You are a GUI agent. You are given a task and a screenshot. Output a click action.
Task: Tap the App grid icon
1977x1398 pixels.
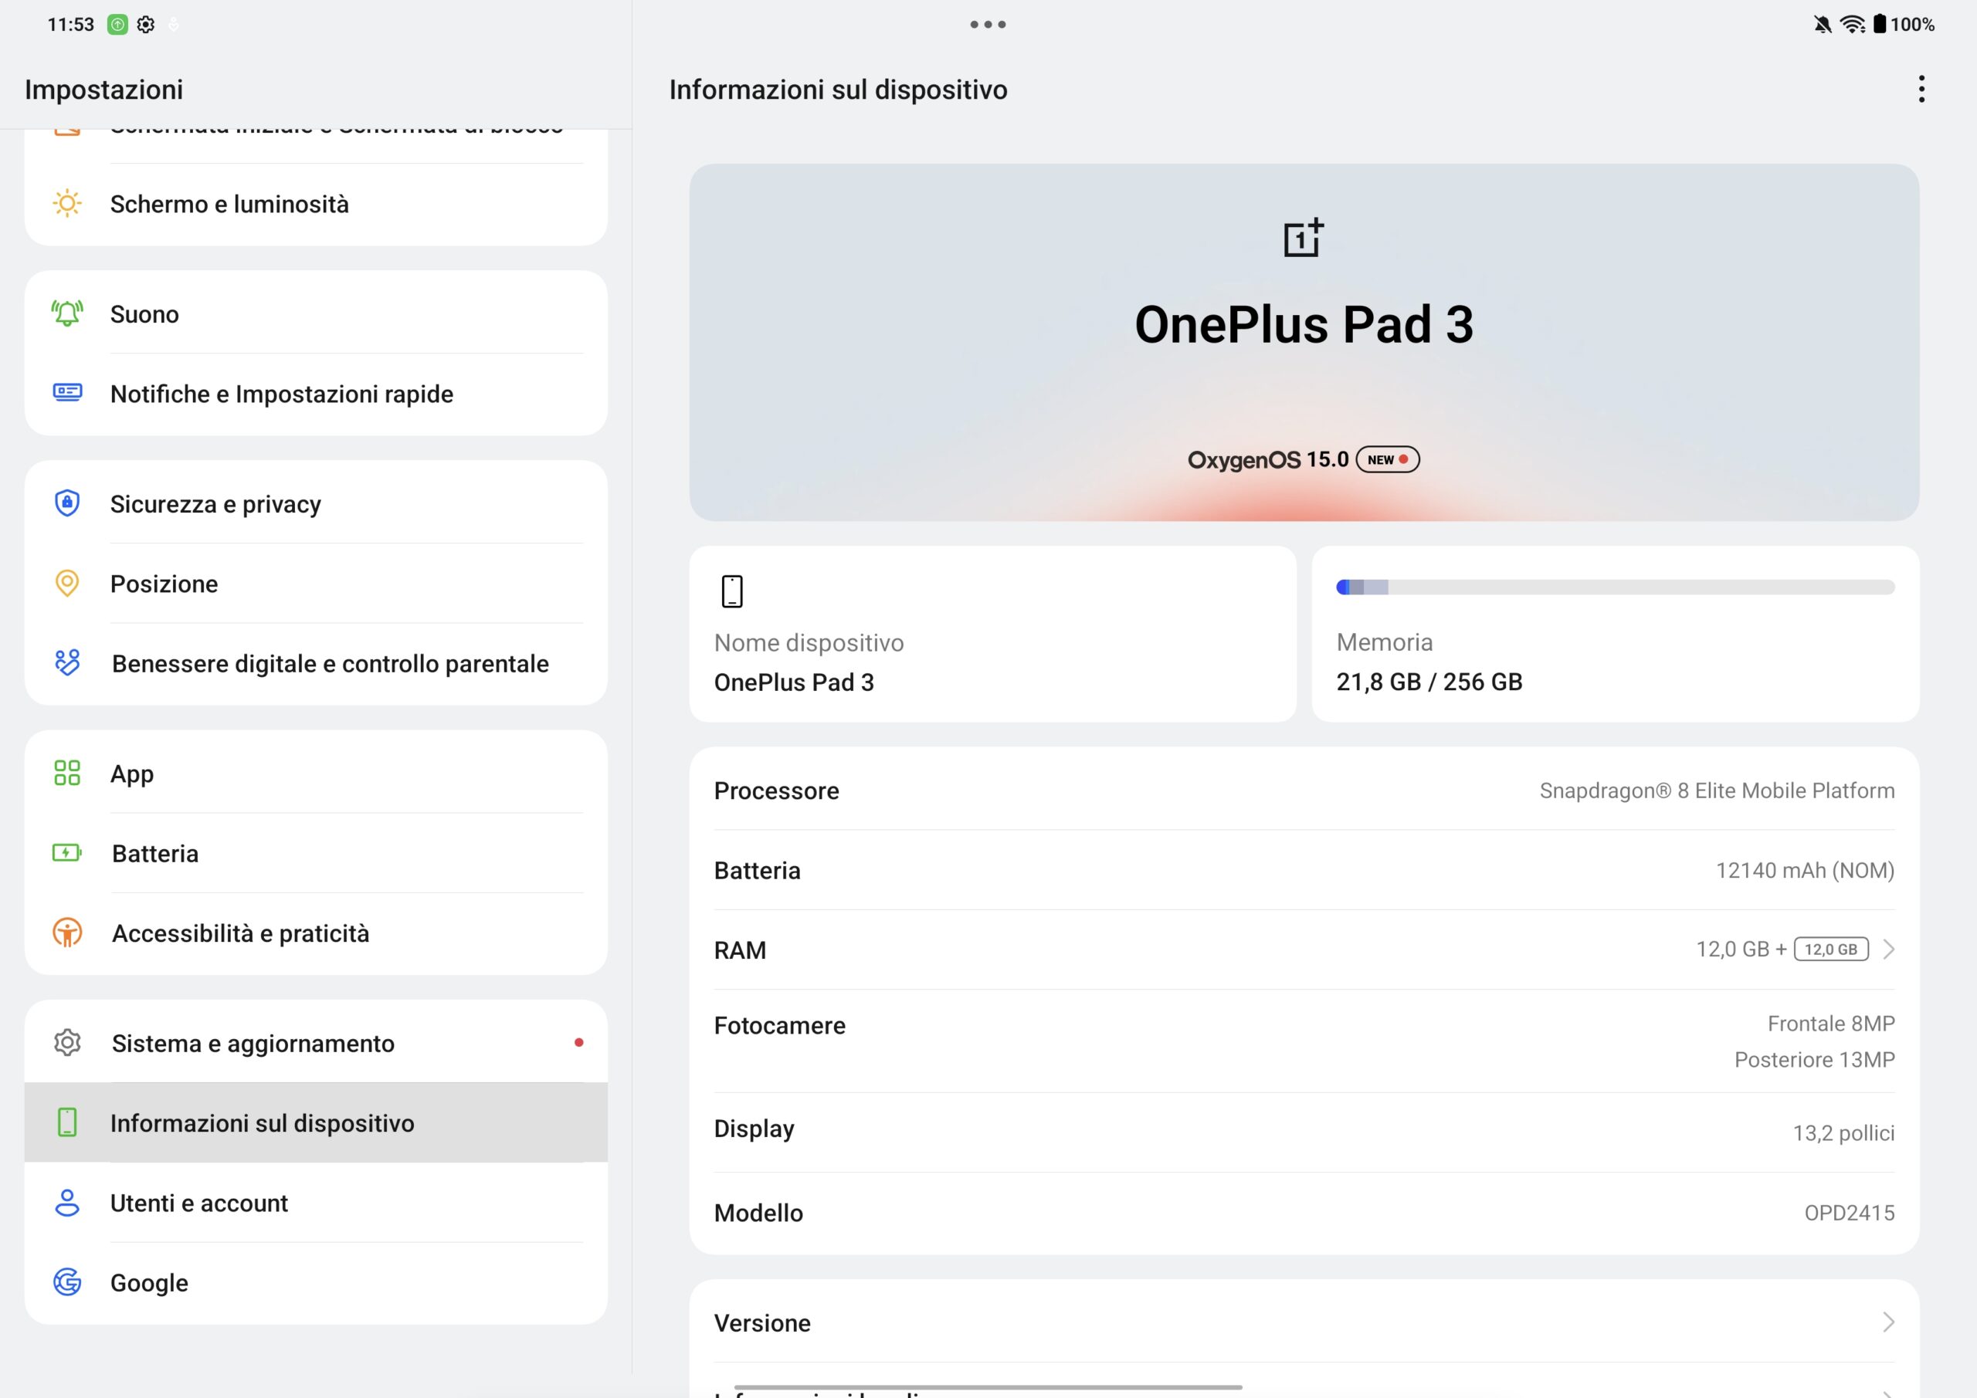[x=67, y=773]
